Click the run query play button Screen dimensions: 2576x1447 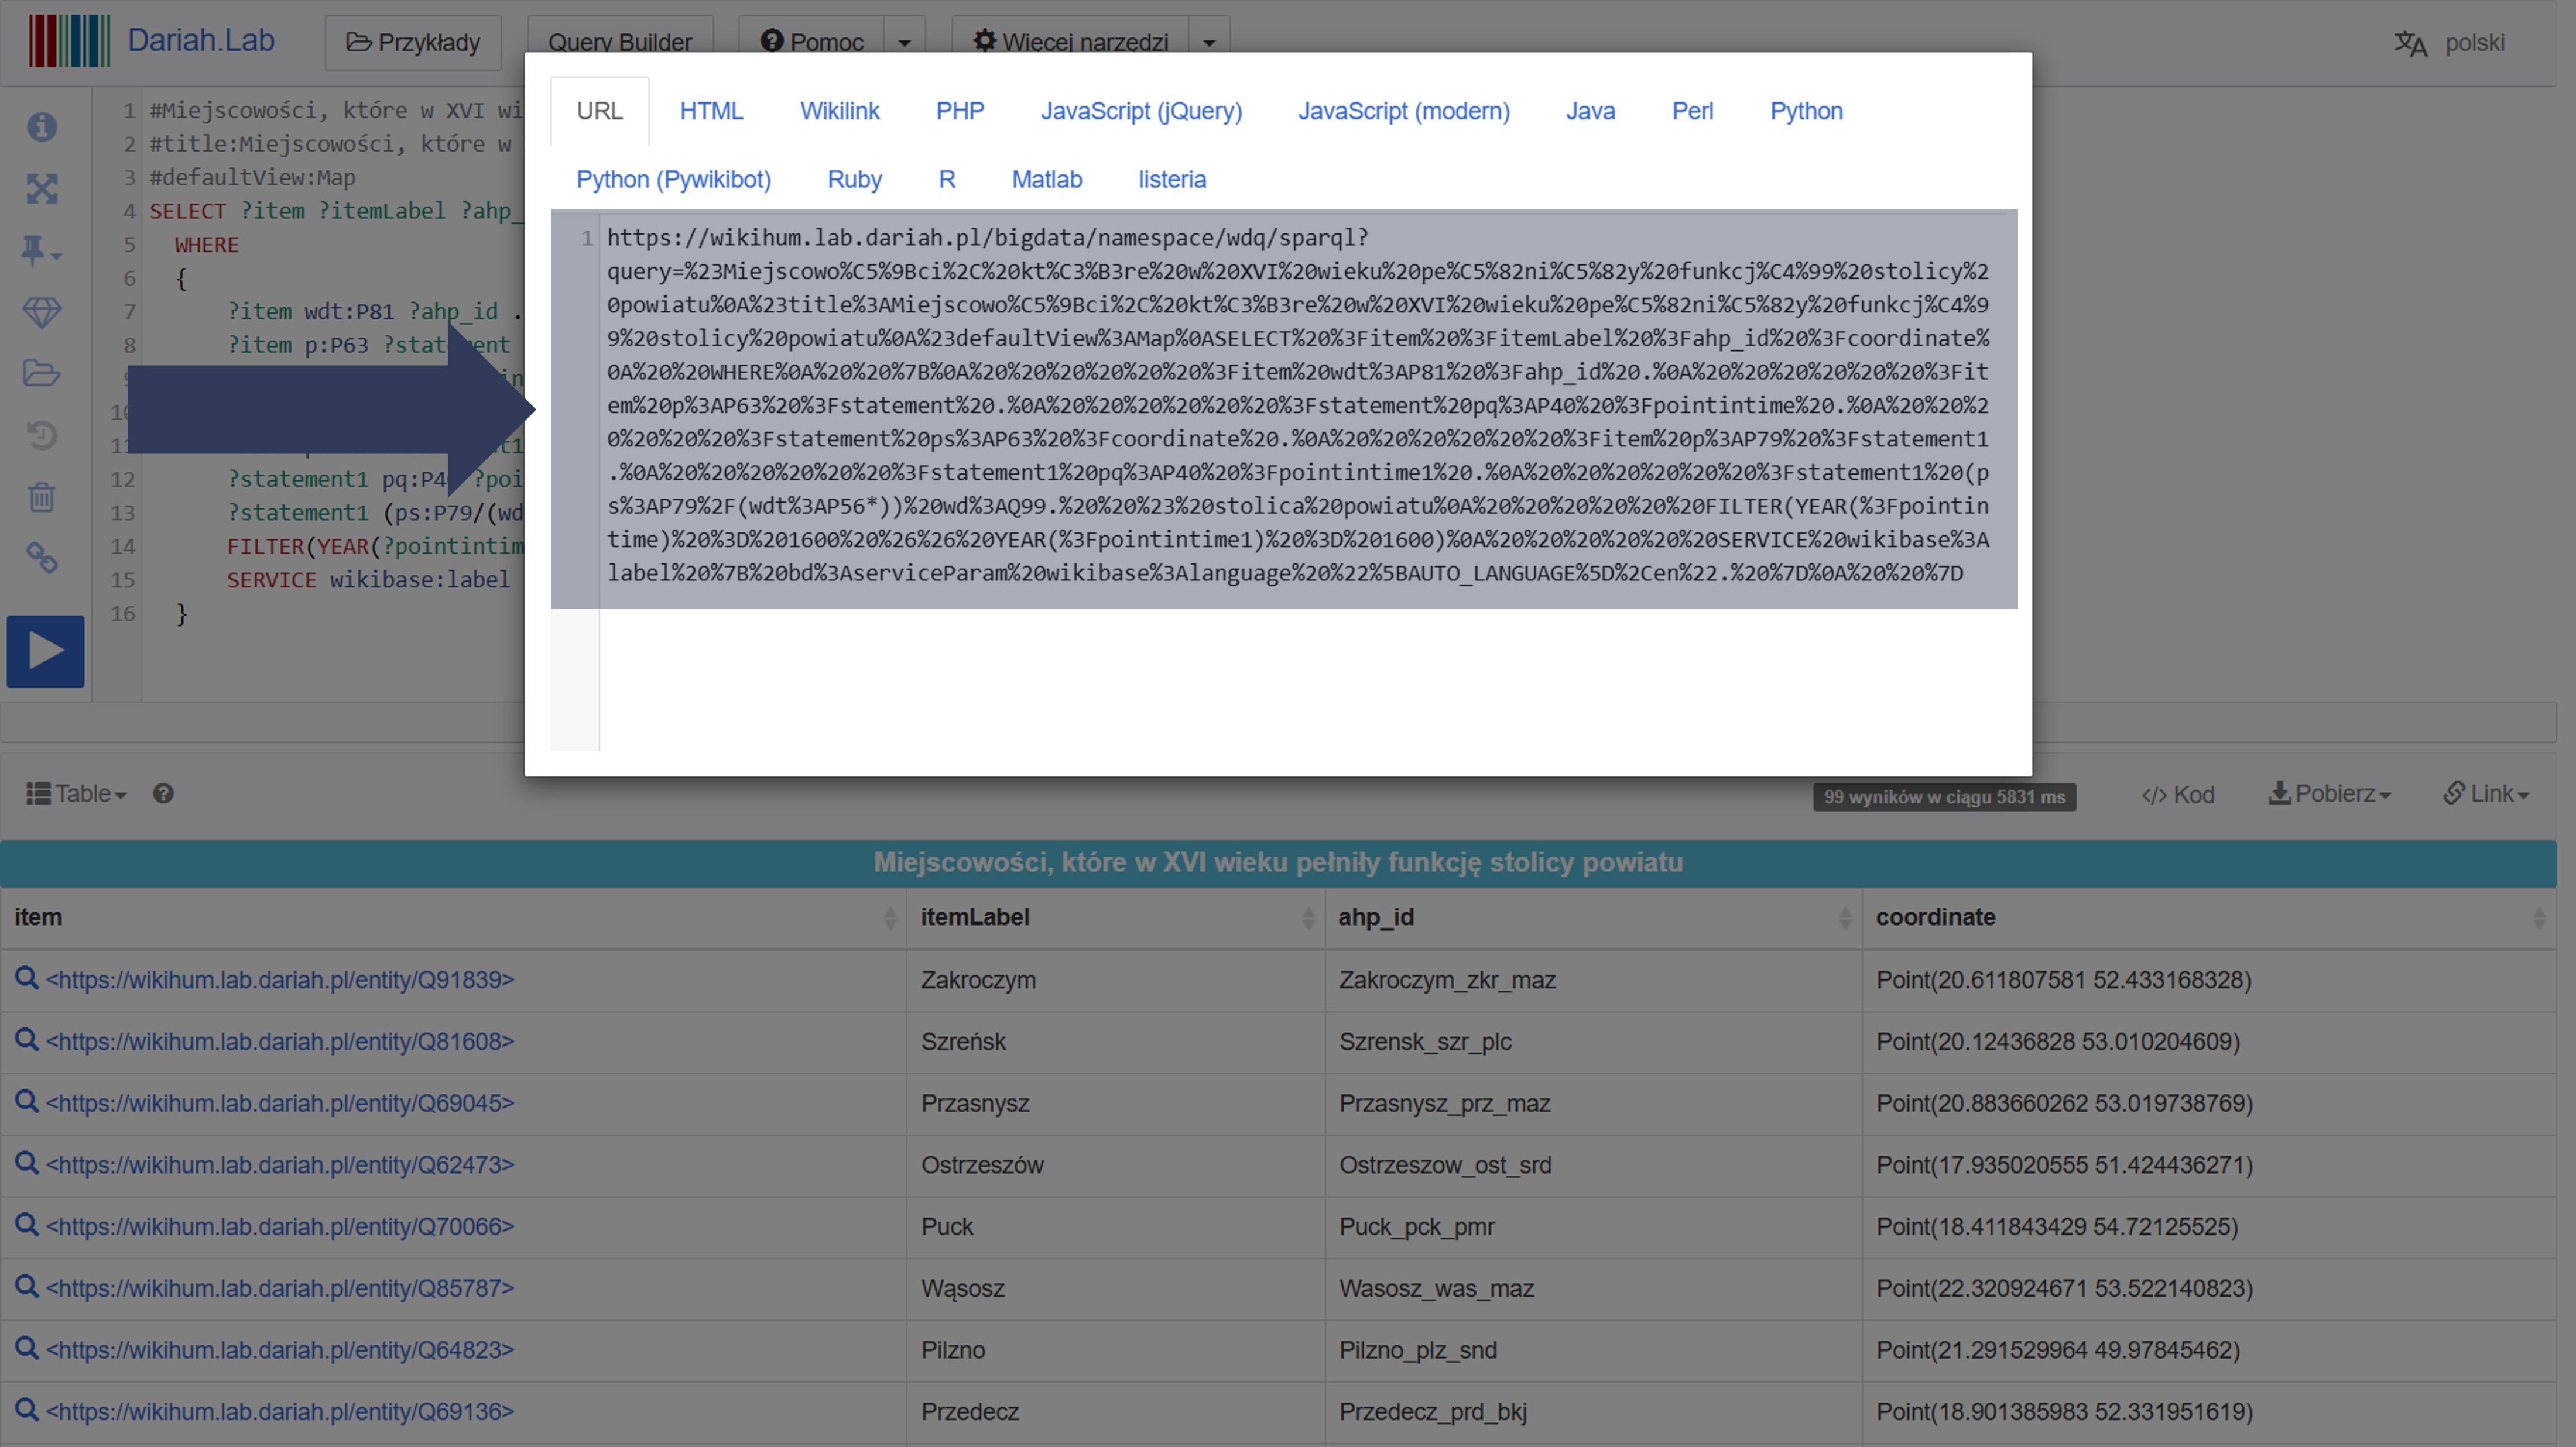45,652
